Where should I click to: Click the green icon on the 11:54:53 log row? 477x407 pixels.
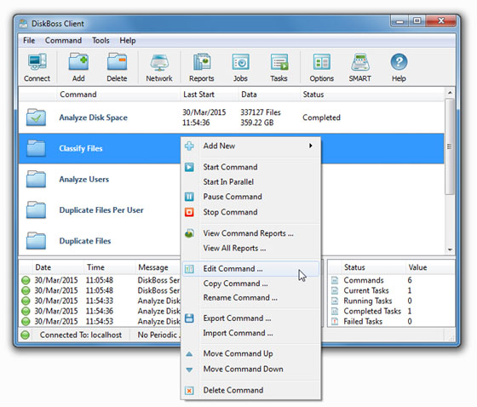coord(26,321)
